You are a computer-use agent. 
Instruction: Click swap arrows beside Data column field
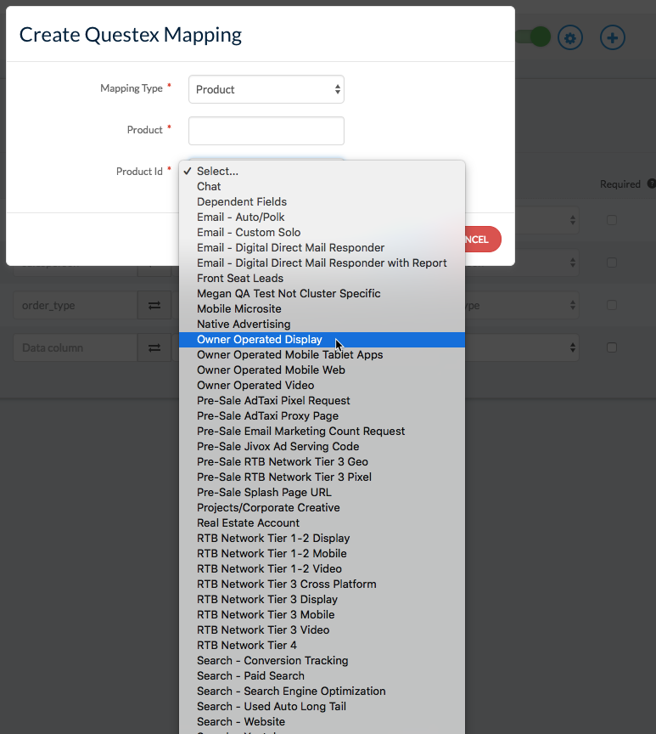154,347
